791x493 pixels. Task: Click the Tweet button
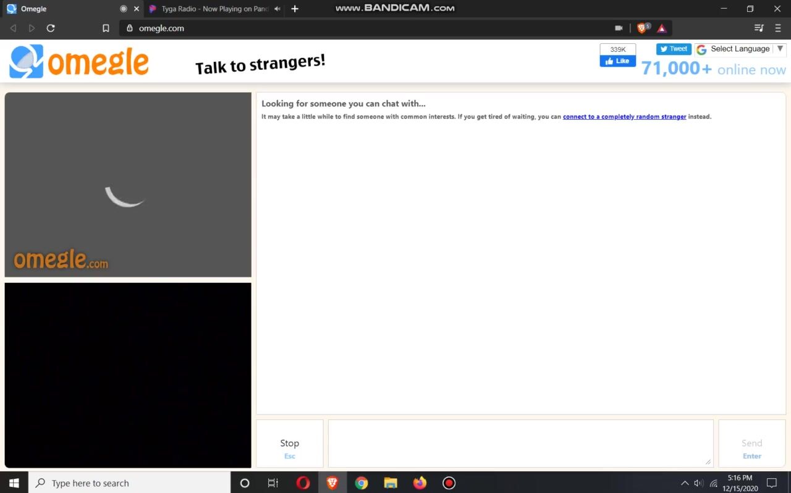click(674, 49)
